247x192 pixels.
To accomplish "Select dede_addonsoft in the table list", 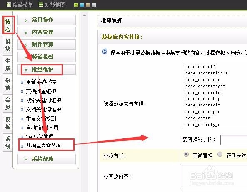I will [203, 105].
